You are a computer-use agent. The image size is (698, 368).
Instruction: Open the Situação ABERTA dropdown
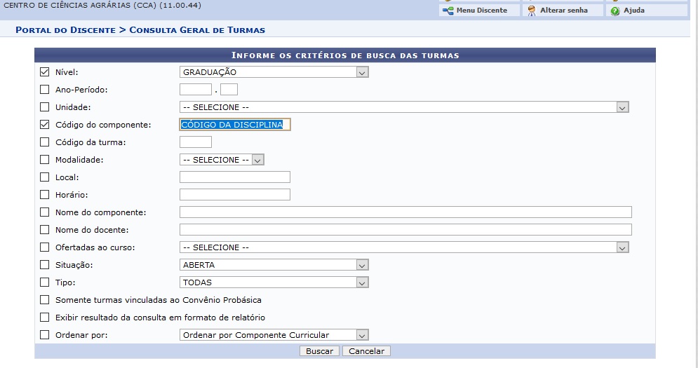274,265
